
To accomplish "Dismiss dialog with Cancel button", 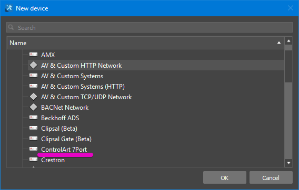I will (x=271, y=177).
